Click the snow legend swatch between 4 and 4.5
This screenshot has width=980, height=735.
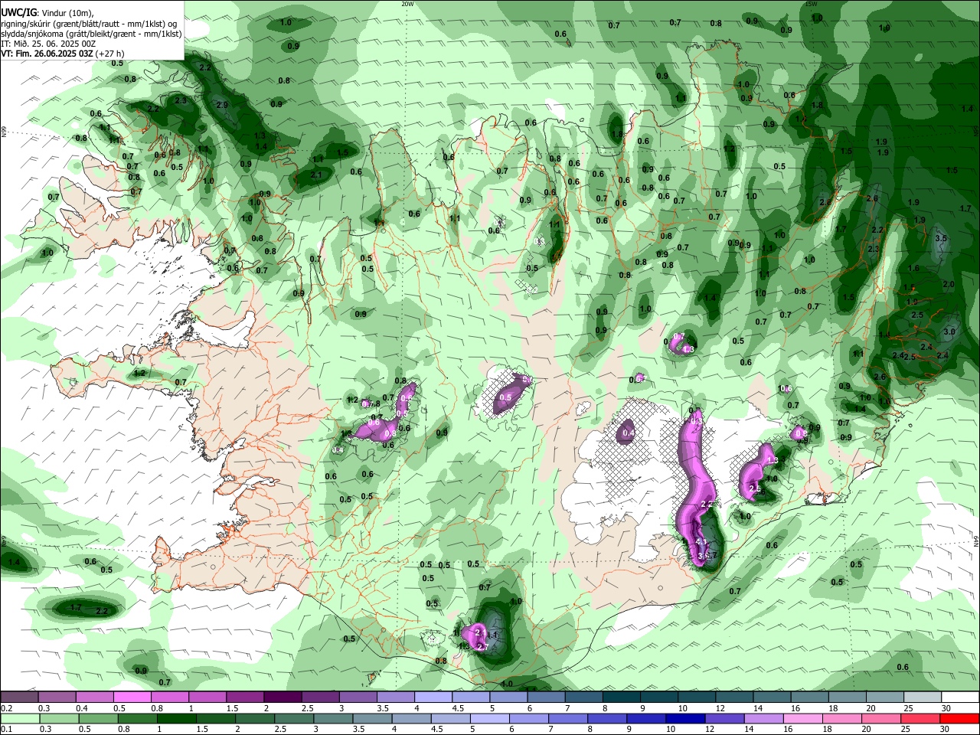coord(433,697)
